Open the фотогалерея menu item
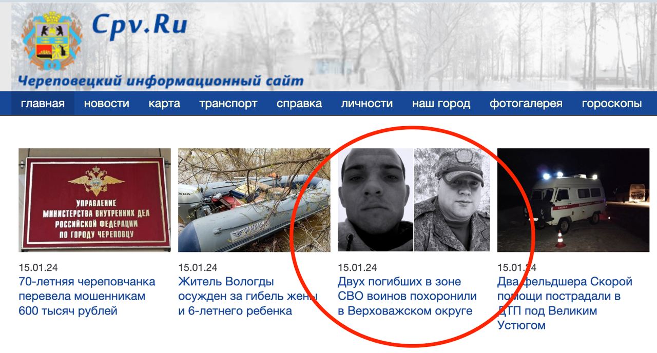The height and width of the screenshot is (353, 657). [x=526, y=104]
